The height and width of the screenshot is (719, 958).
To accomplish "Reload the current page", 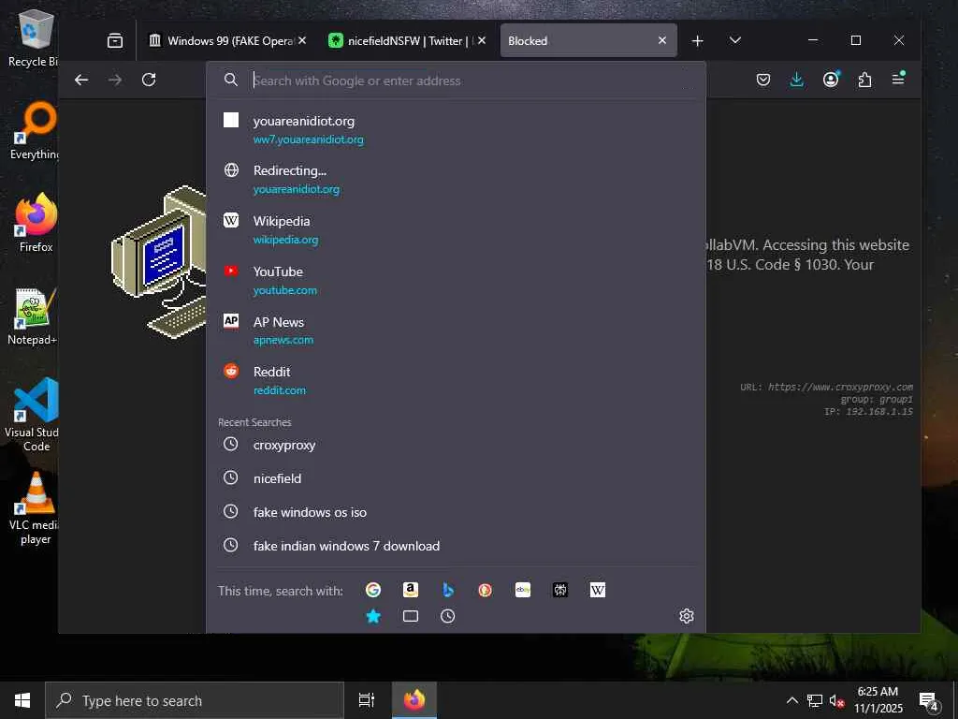I will [149, 81].
